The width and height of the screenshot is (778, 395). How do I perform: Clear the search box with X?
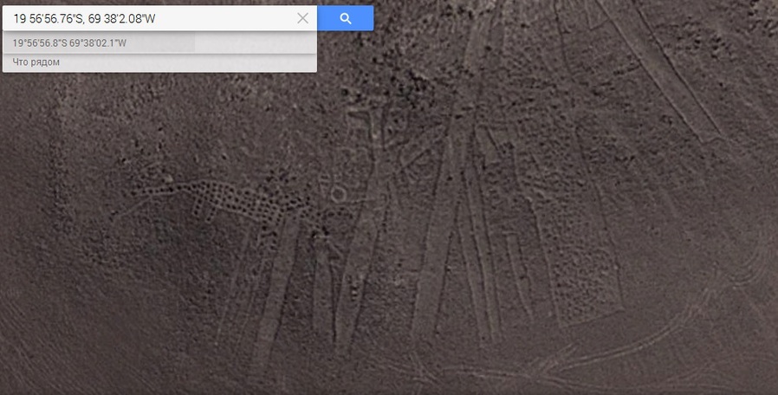click(x=302, y=18)
